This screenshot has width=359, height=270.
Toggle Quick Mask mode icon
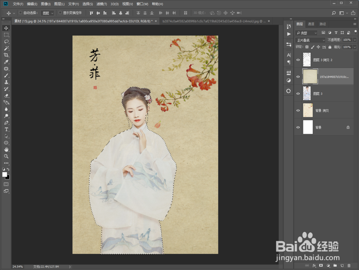[x=6, y=184]
